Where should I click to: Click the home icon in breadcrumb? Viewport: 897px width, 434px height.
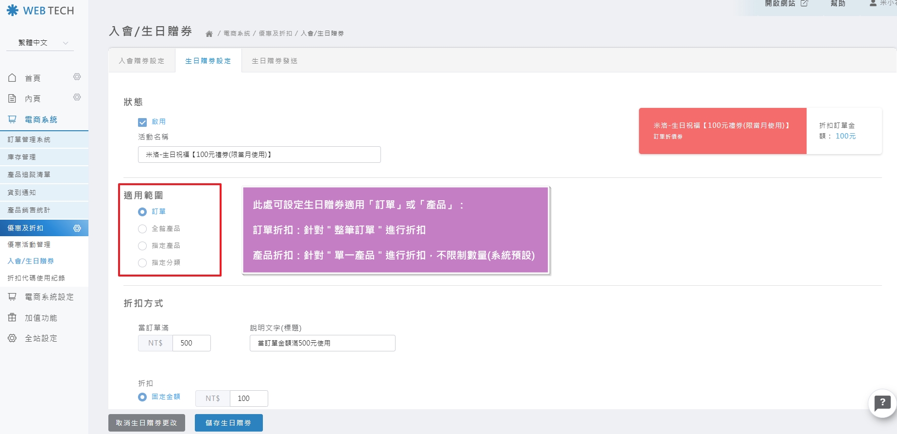(209, 34)
